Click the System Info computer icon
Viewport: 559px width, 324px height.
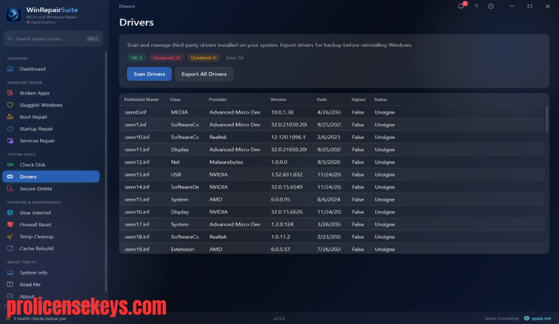pos(10,272)
